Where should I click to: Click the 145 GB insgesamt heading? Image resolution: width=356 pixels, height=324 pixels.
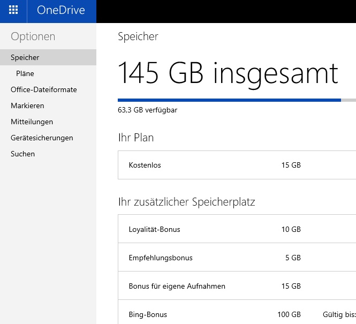(228, 72)
